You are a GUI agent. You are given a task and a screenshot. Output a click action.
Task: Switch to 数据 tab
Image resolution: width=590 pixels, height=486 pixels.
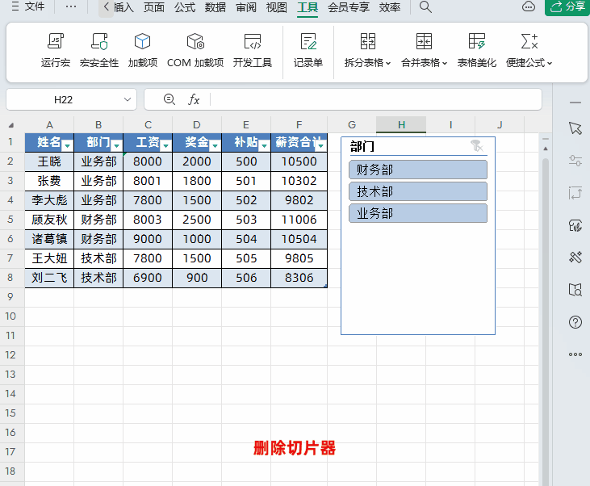click(x=215, y=7)
